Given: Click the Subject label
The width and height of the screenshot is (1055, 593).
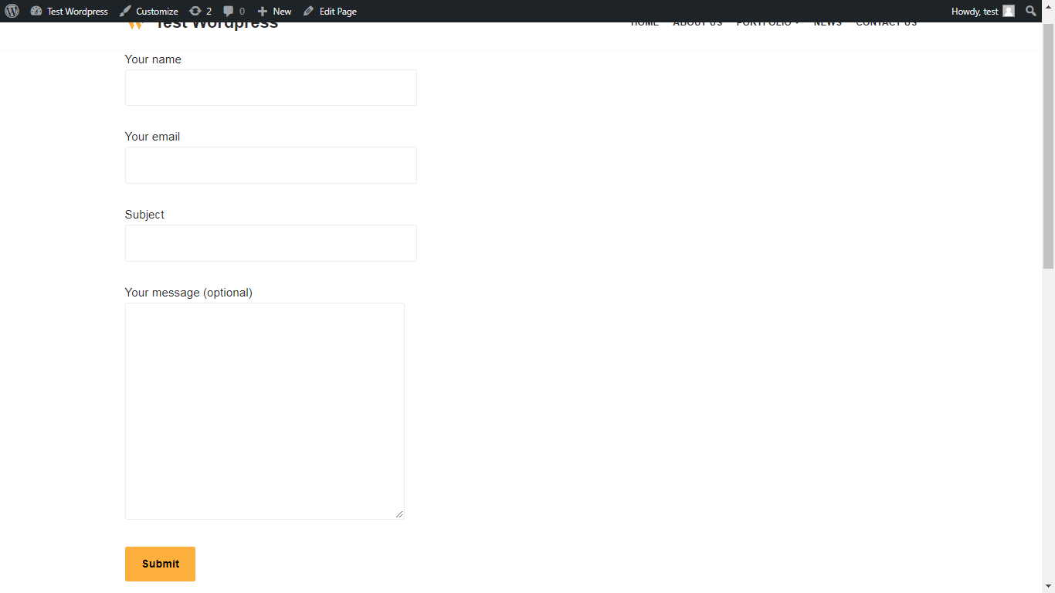Looking at the screenshot, I should (x=144, y=215).
